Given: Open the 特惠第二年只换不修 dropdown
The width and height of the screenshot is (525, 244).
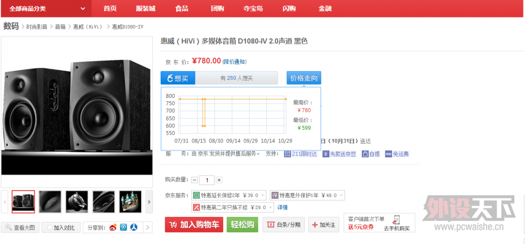Looking at the screenshot, I should (x=232, y=207).
